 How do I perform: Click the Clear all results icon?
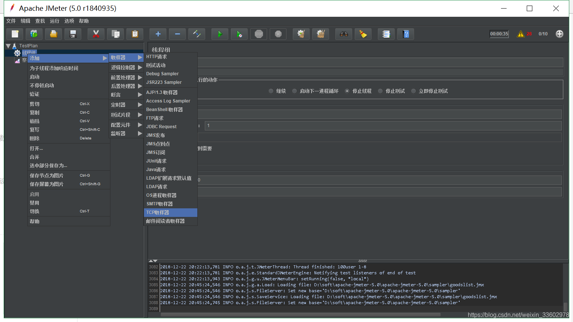pyautogui.click(x=321, y=34)
